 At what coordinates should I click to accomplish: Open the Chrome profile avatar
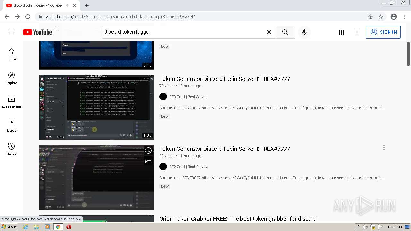(x=394, y=17)
